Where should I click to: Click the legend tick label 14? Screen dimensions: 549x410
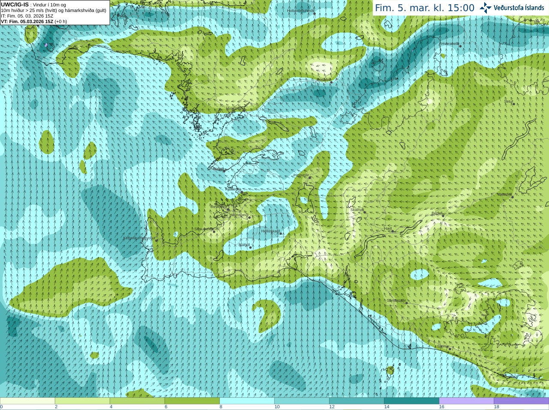[x=386, y=407]
